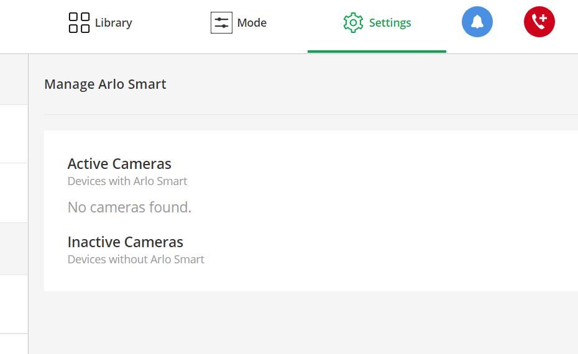Click the Active Cameras heading

119,164
